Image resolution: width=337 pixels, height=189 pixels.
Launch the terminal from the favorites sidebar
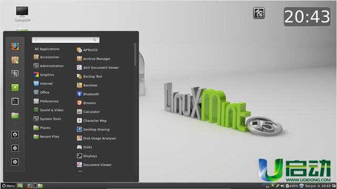pyautogui.click(x=15, y=102)
